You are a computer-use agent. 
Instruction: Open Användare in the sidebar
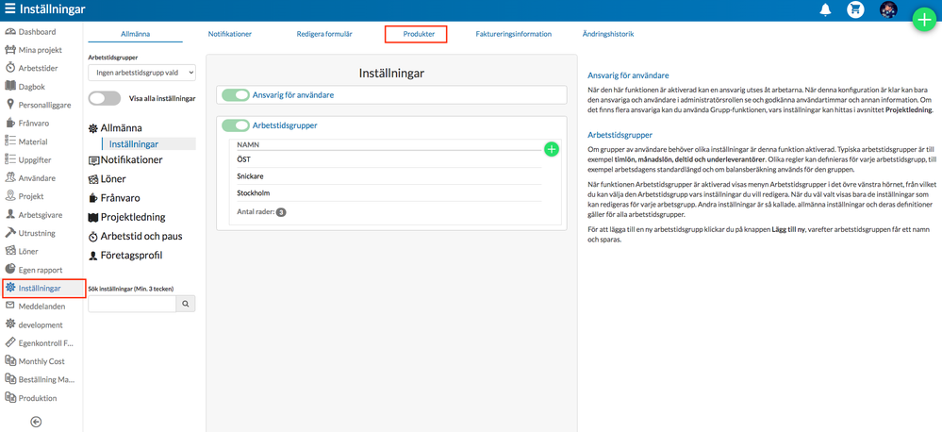[38, 178]
